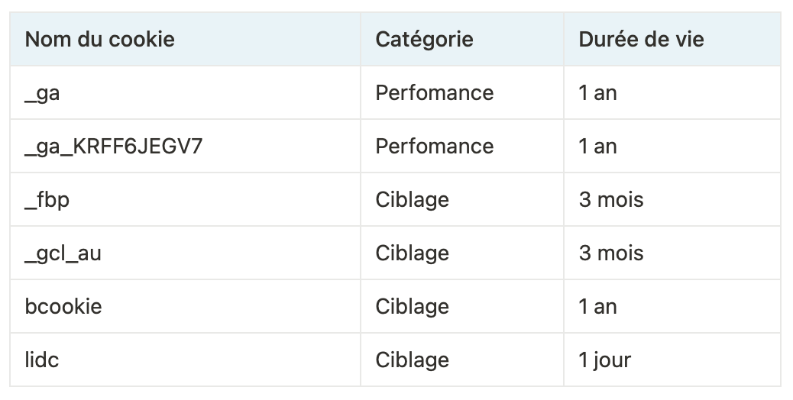The width and height of the screenshot is (793, 400).
Task: Click 'Ciblage' in the _gcl_au row
Action: pyautogui.click(x=412, y=253)
